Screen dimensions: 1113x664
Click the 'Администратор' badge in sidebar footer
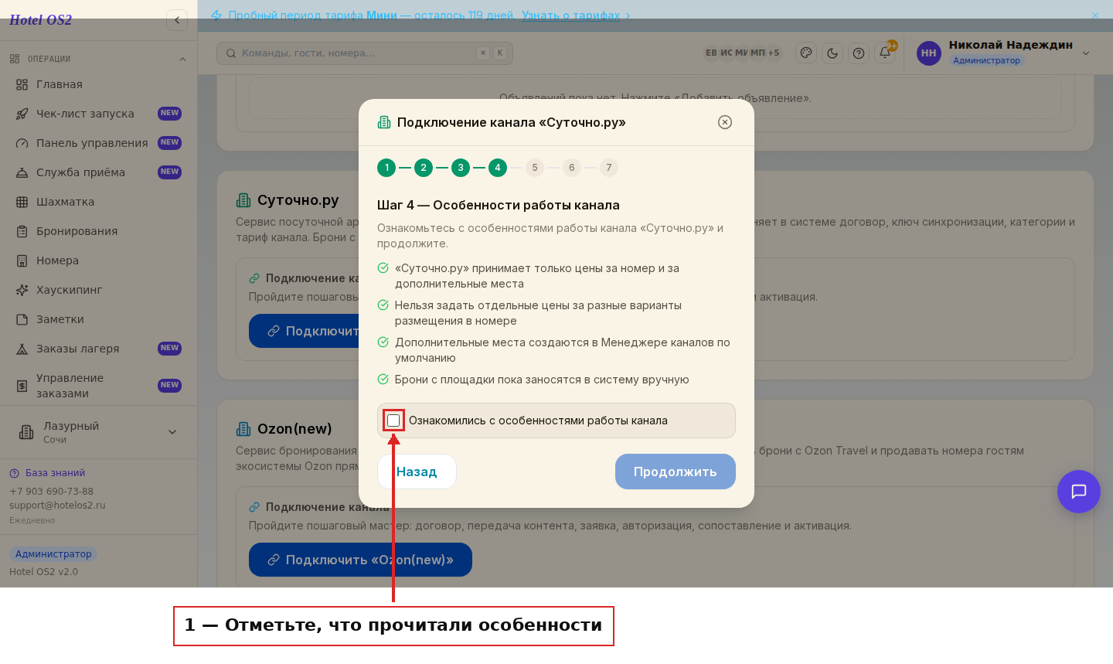(53, 554)
